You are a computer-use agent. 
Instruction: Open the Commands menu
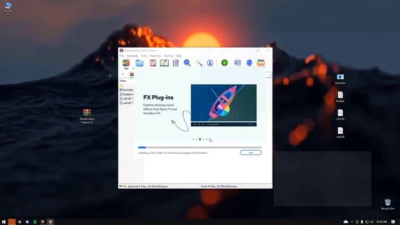point(132,56)
